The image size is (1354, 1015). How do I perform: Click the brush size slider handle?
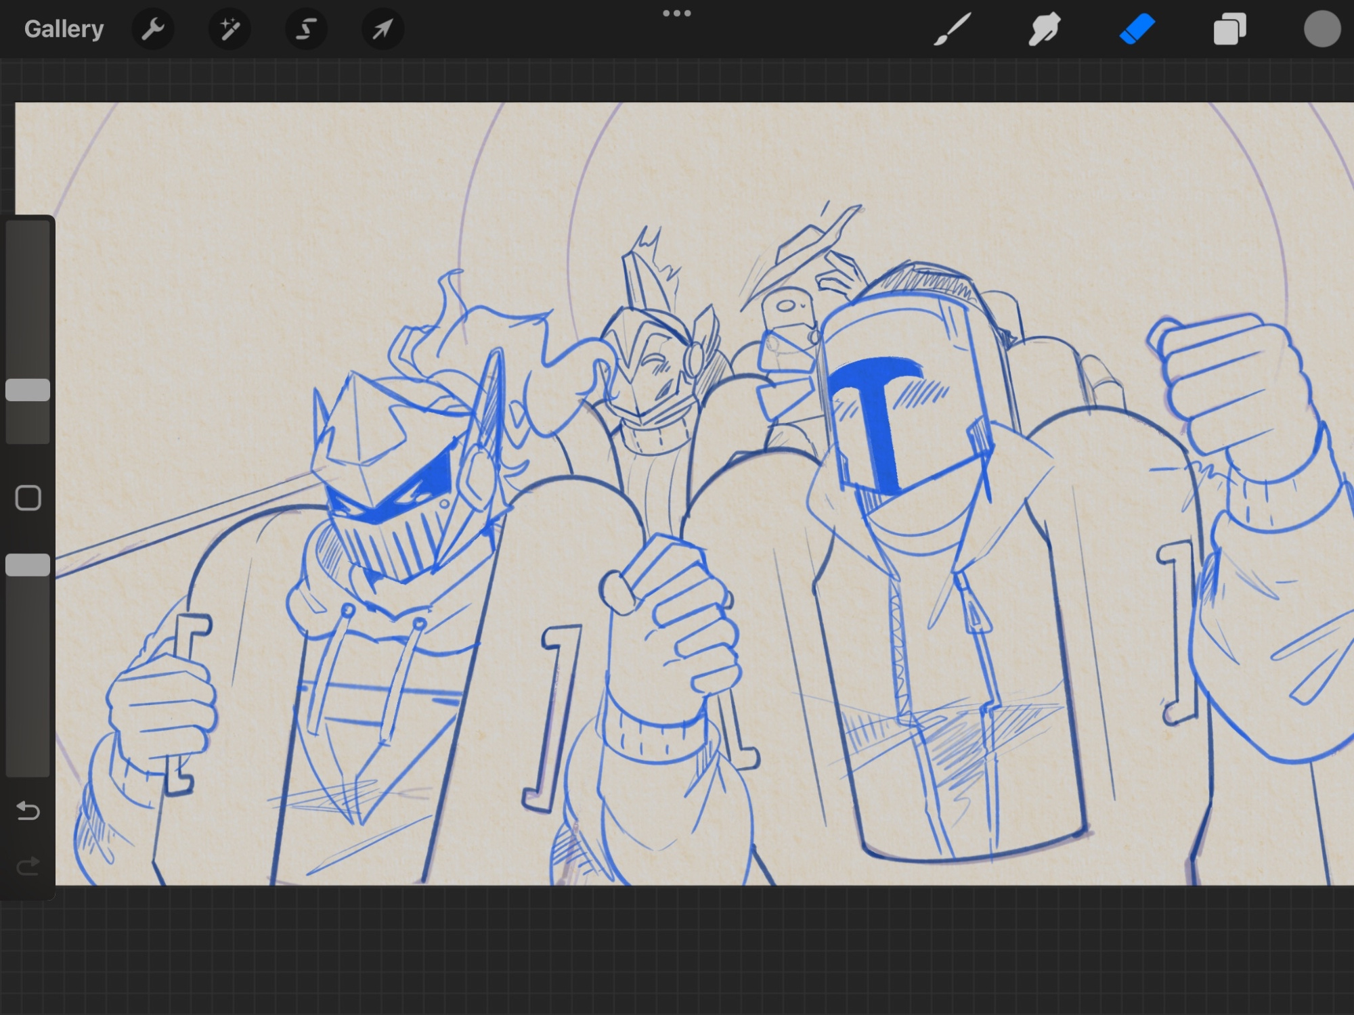tap(28, 390)
